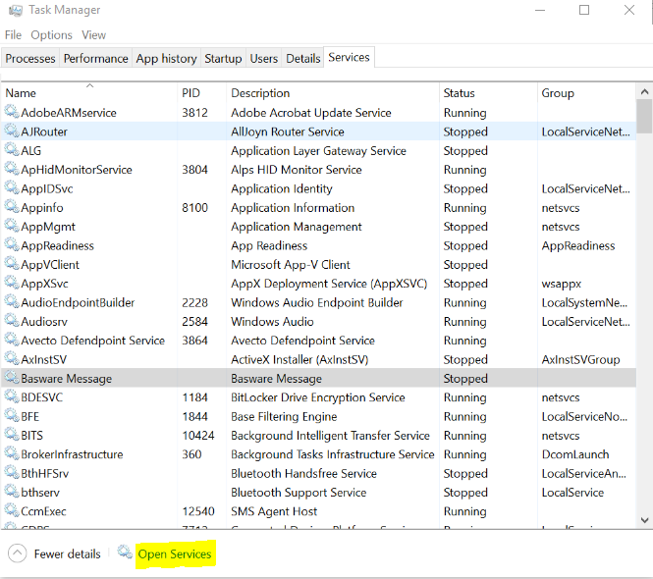
Task: Click the gear icon beside BITS
Action: pyautogui.click(x=12, y=435)
